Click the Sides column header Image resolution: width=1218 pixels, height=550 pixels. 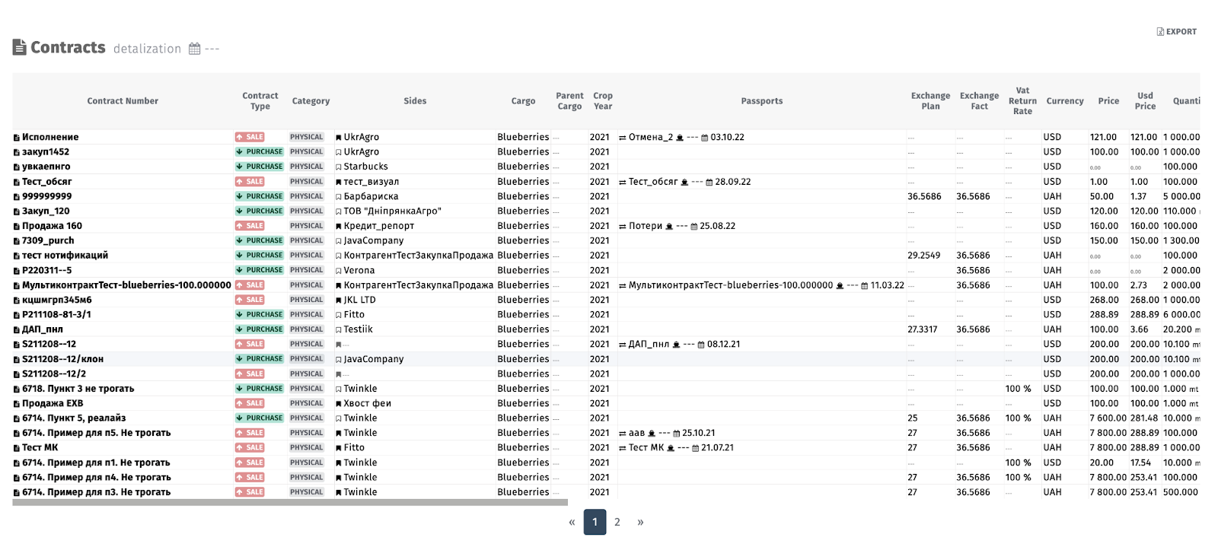(x=415, y=101)
